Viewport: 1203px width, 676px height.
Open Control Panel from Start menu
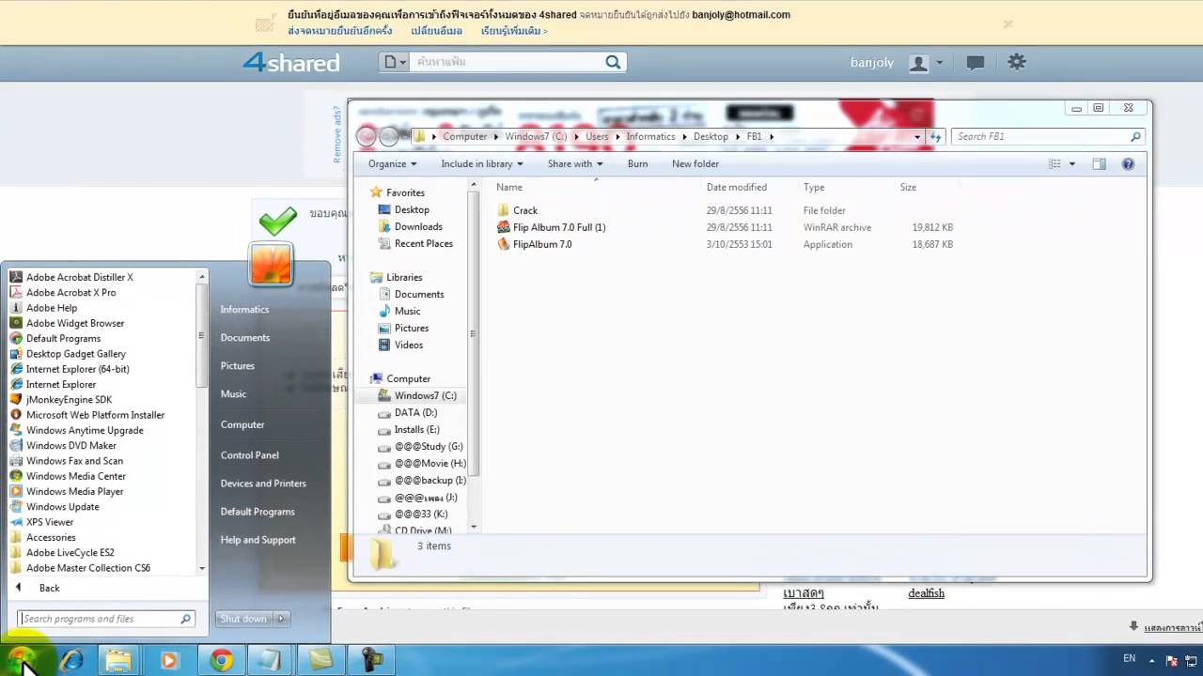pyautogui.click(x=249, y=454)
